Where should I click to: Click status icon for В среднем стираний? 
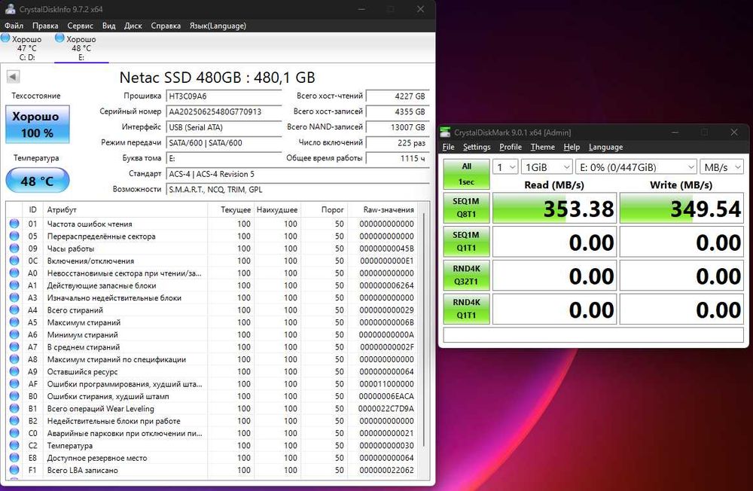[x=14, y=347]
